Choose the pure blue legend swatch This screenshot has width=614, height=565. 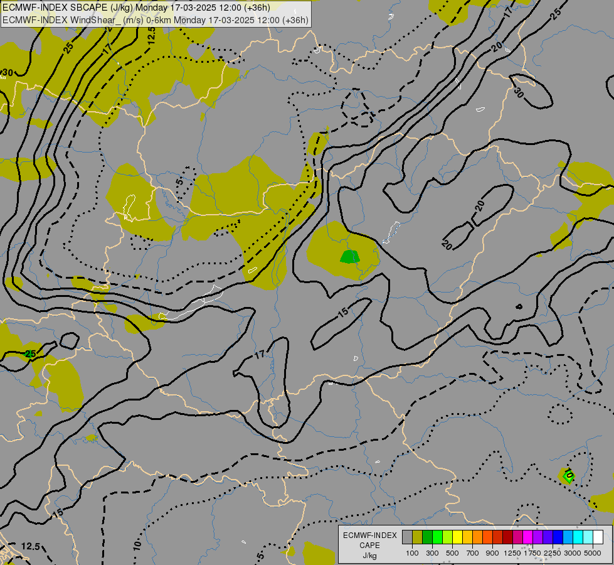(558, 537)
